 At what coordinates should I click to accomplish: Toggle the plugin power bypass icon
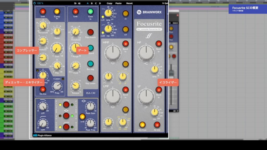(x=35, y=3)
